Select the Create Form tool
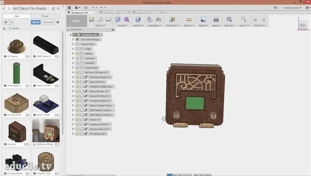The image size is (311, 176). [127, 19]
